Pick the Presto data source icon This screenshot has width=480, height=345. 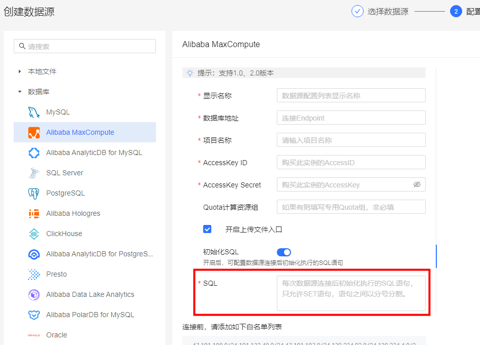click(34, 274)
